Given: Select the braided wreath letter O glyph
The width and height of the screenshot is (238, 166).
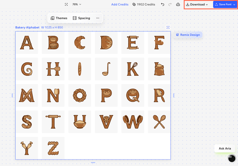Looking at the screenshot, I should tap(80, 95).
